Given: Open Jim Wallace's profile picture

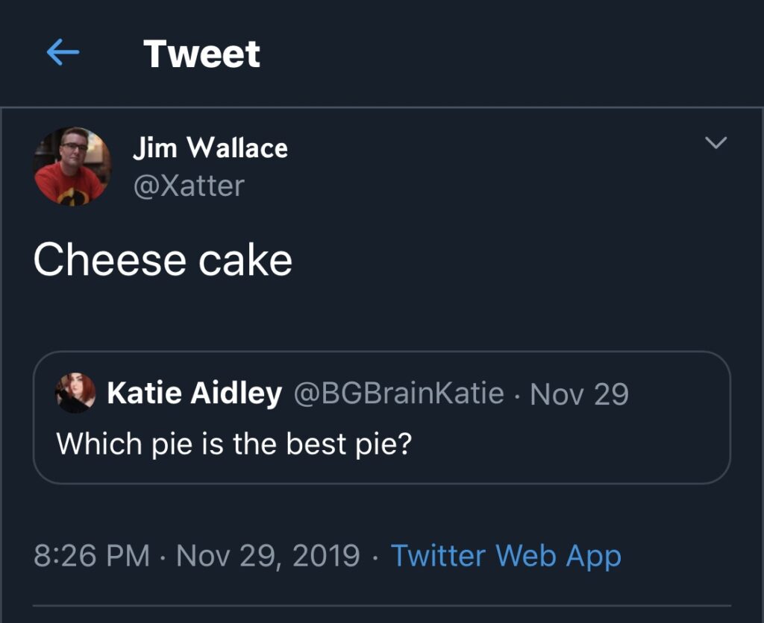Looking at the screenshot, I should point(72,166).
